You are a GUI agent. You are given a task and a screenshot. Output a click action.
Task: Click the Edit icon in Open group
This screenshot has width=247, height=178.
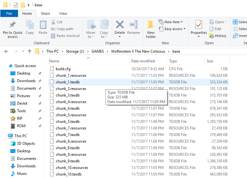coord(211,29)
